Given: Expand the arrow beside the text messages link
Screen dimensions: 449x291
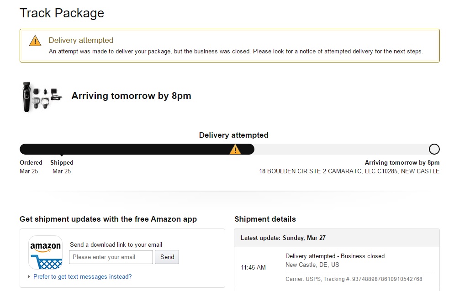Looking at the screenshot, I should (30, 277).
